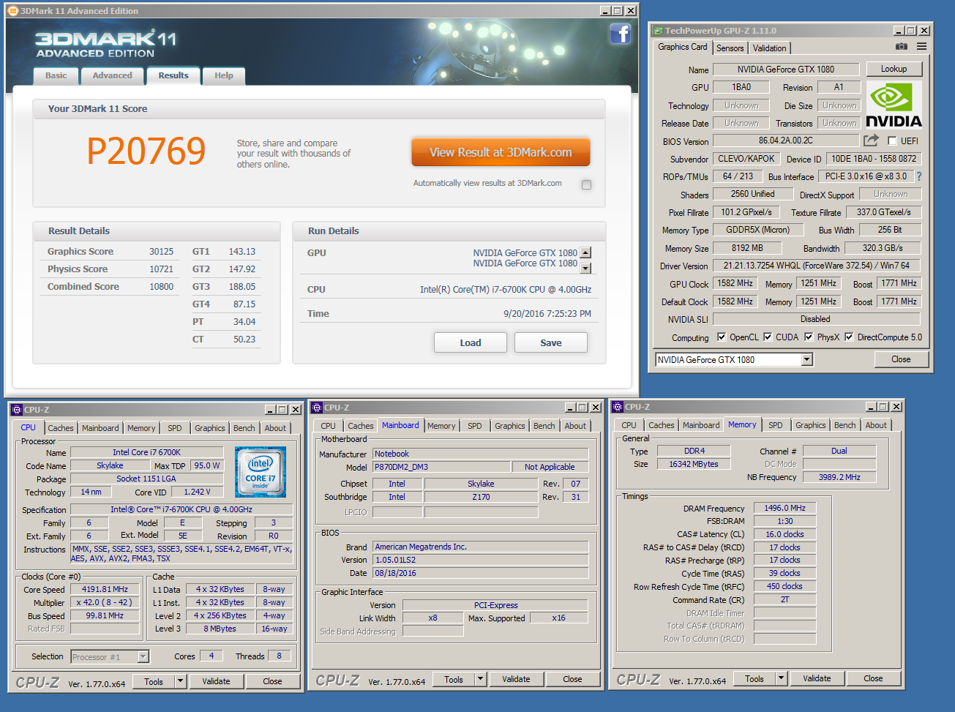Switch to the Basic tab in 3DMark

[x=56, y=75]
